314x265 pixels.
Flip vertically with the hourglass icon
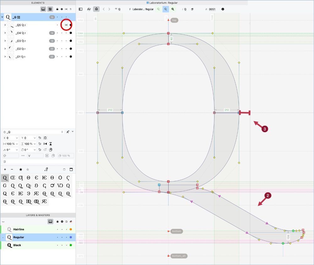[x=51, y=144]
